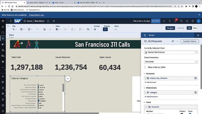Click Available Objects button
This screenshot has height=114, width=202.
tap(190, 41)
